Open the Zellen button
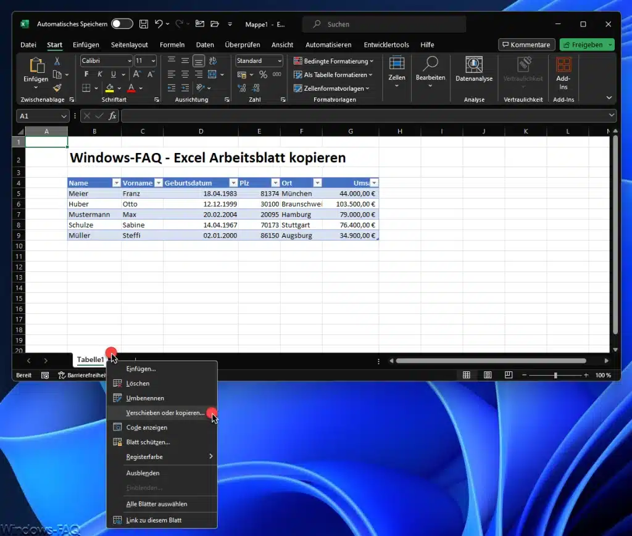 coord(397,73)
